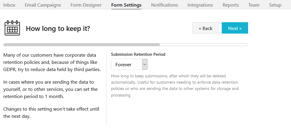Click the paragraph mentioning GDPR
This screenshot has width=291, height=134.
click(x=52, y=62)
